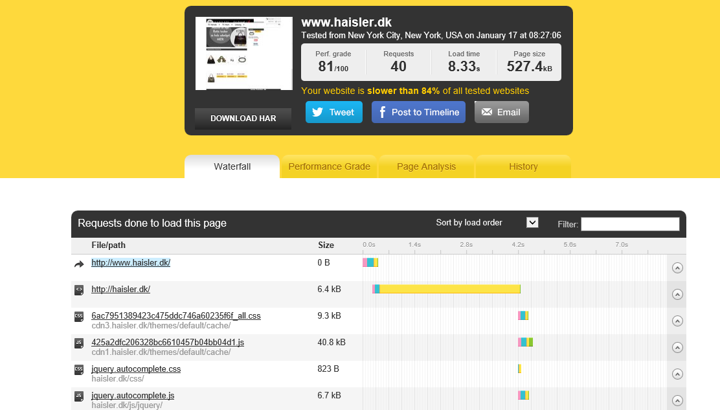The width and height of the screenshot is (720, 410).
Task: Click the 6.4 kB size value
Action: pyautogui.click(x=329, y=290)
